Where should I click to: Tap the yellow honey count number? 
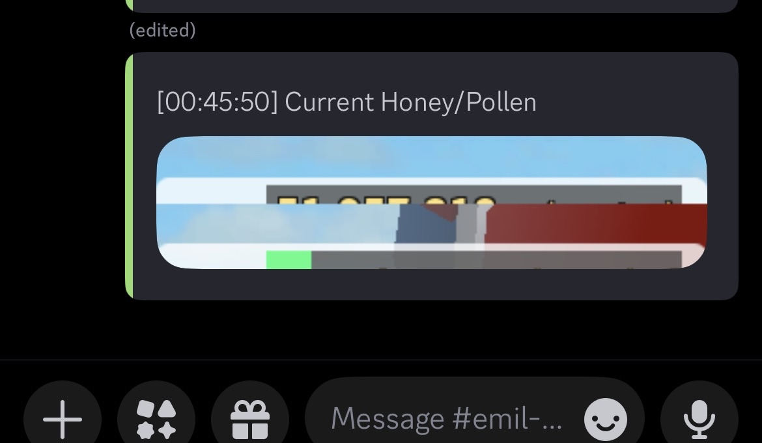(386, 199)
